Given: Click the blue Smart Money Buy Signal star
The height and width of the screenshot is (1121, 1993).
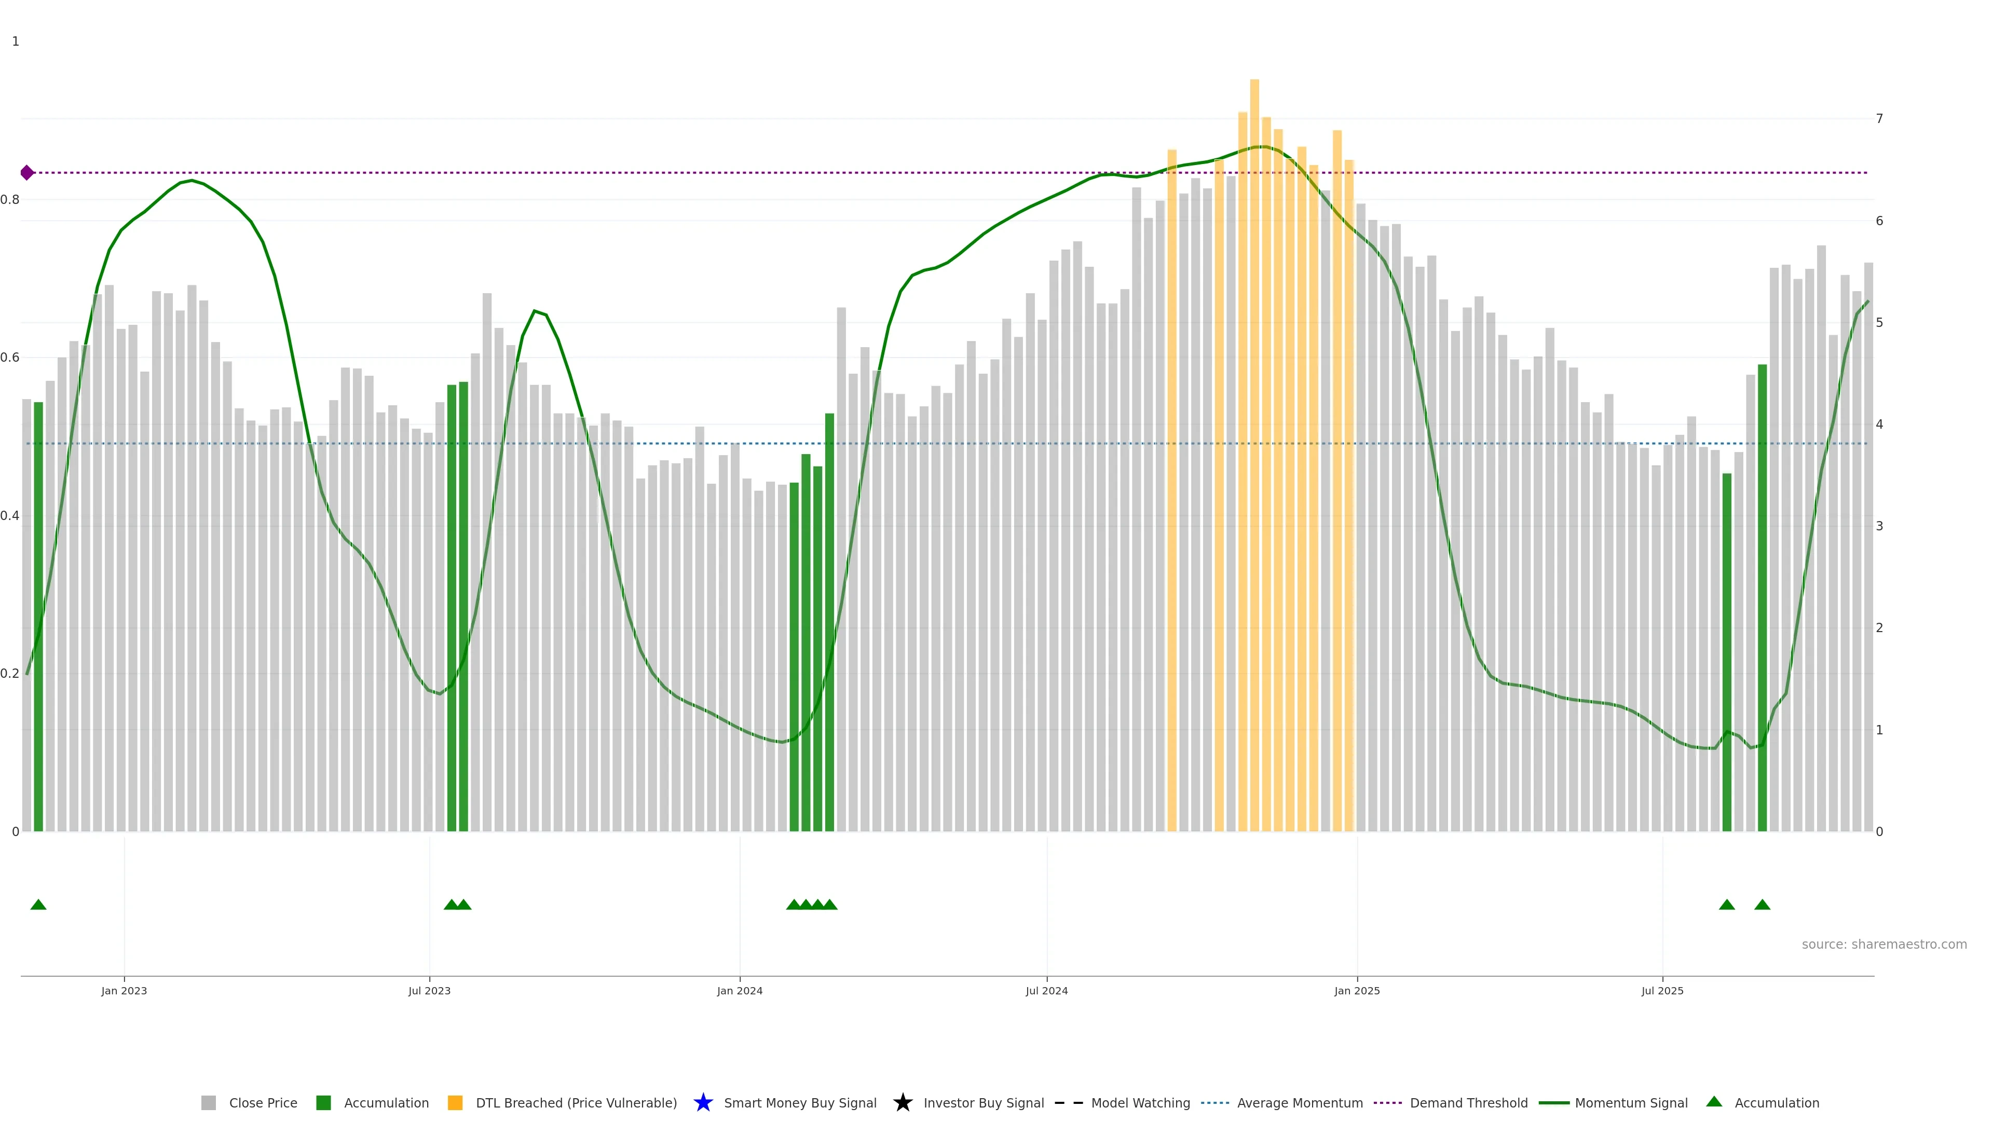Looking at the screenshot, I should tap(703, 1102).
